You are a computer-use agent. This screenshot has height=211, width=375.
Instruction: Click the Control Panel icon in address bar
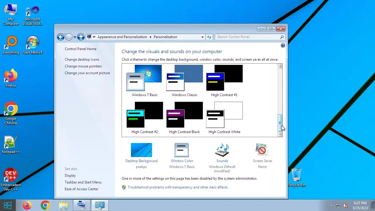pyautogui.click(x=89, y=37)
